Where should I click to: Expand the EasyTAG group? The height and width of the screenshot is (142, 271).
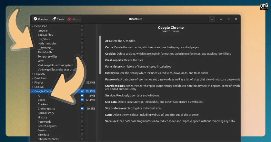click(x=32, y=74)
